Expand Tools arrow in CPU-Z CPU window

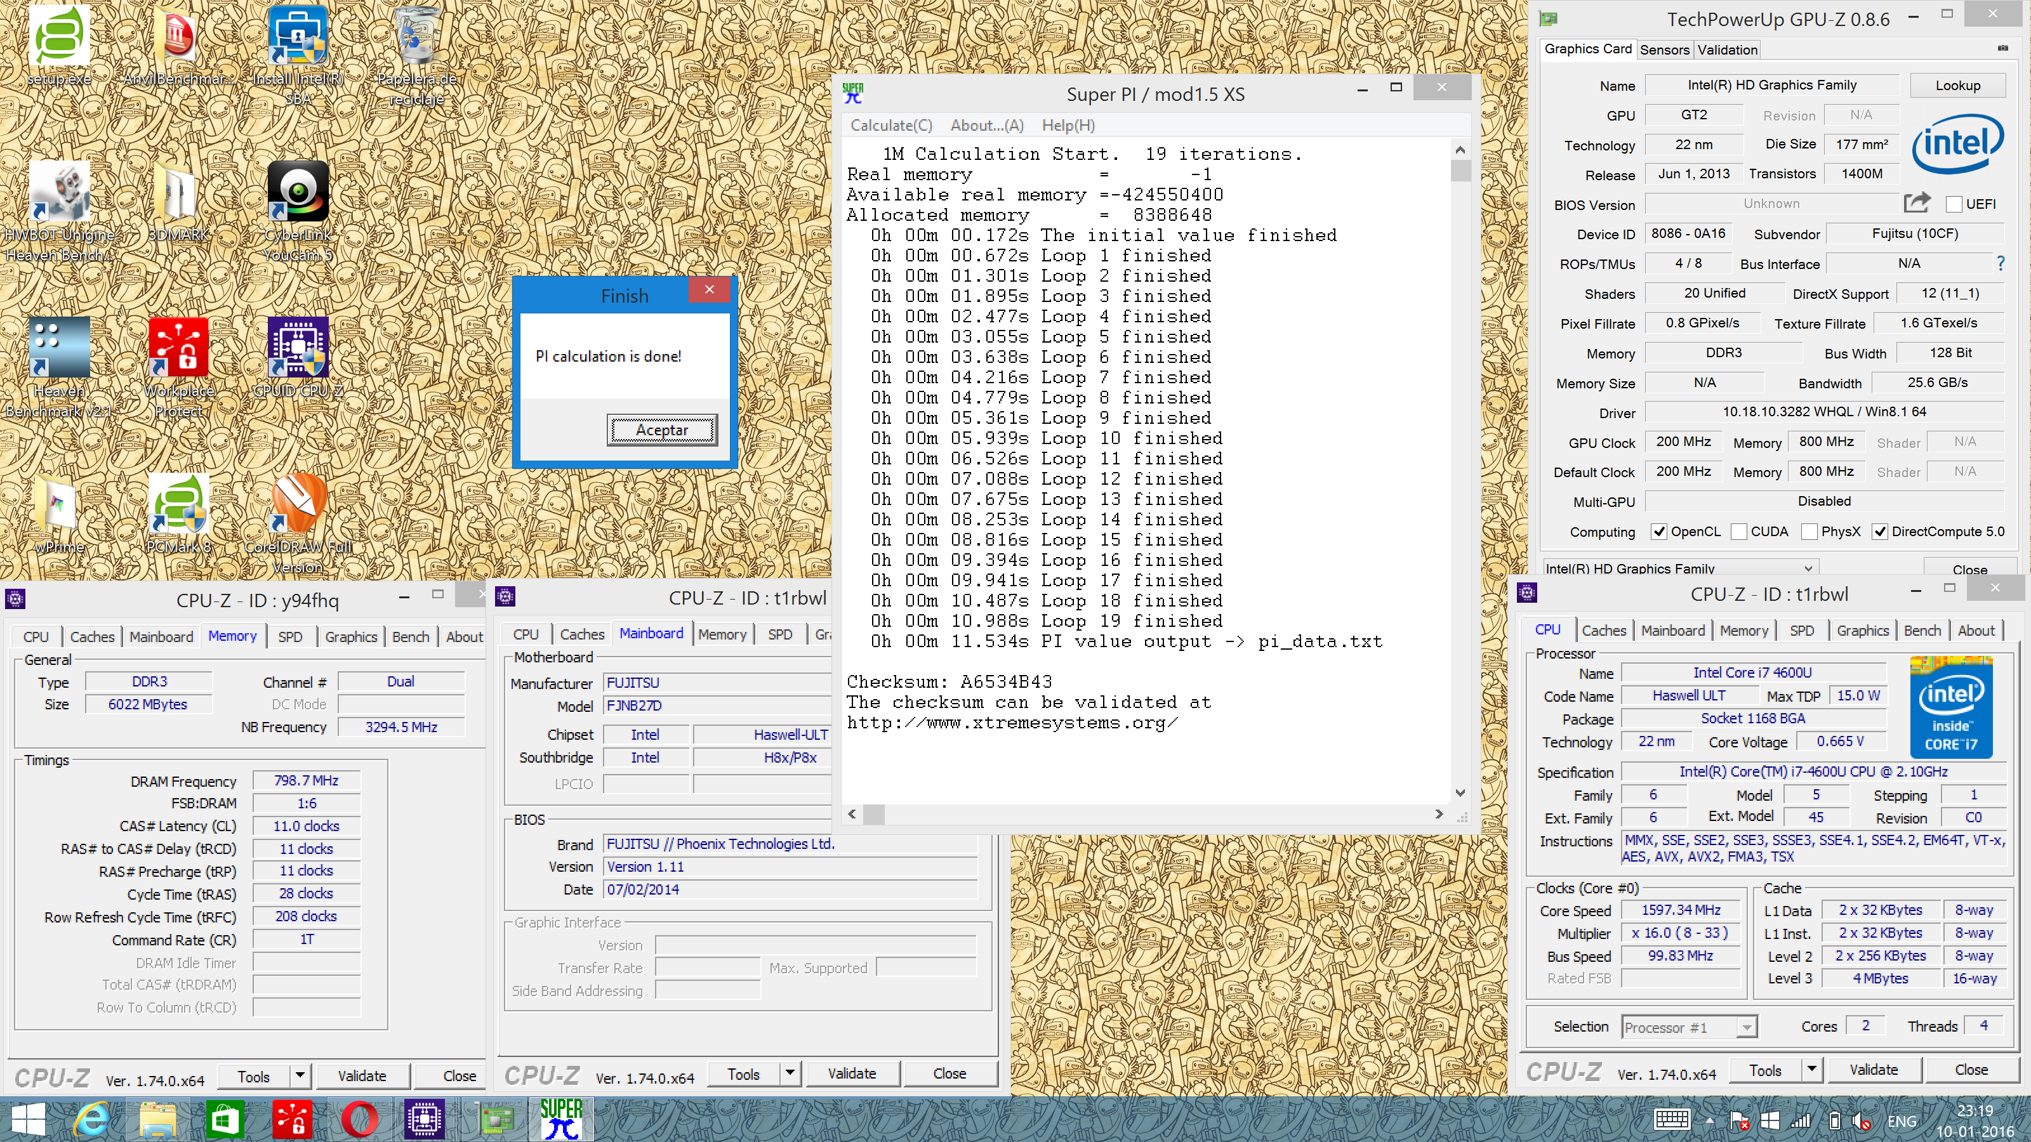click(x=1812, y=1070)
